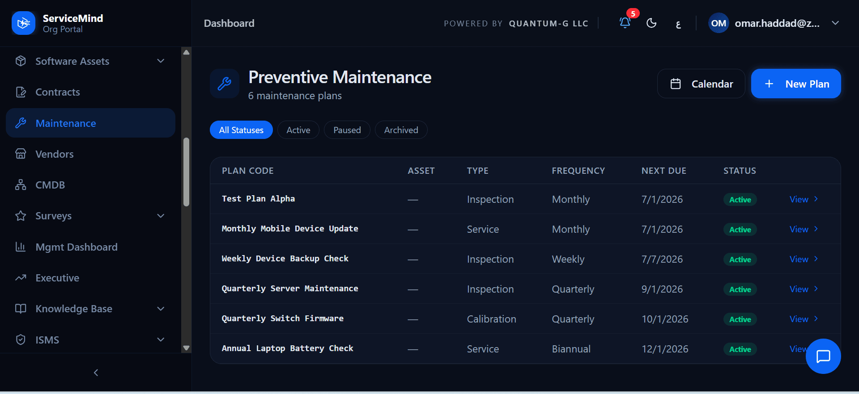
Task: Select Maintenance in sidebar
Action: [x=90, y=123]
